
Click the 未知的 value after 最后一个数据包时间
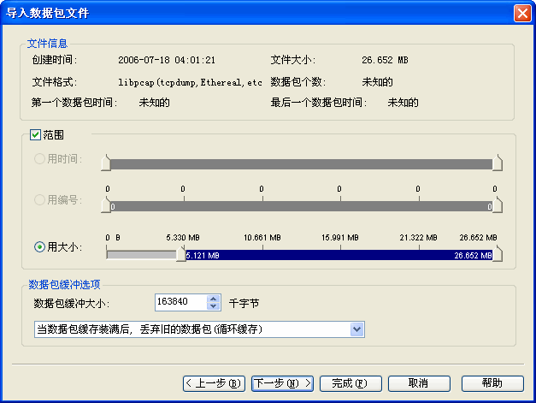(403, 103)
